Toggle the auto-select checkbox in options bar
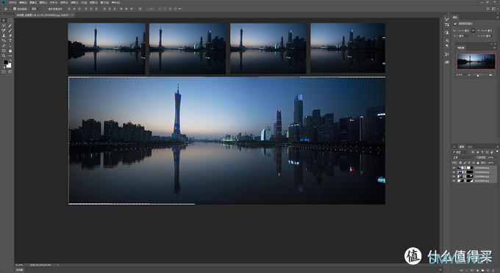The width and height of the screenshot is (500, 273). click(15, 9)
